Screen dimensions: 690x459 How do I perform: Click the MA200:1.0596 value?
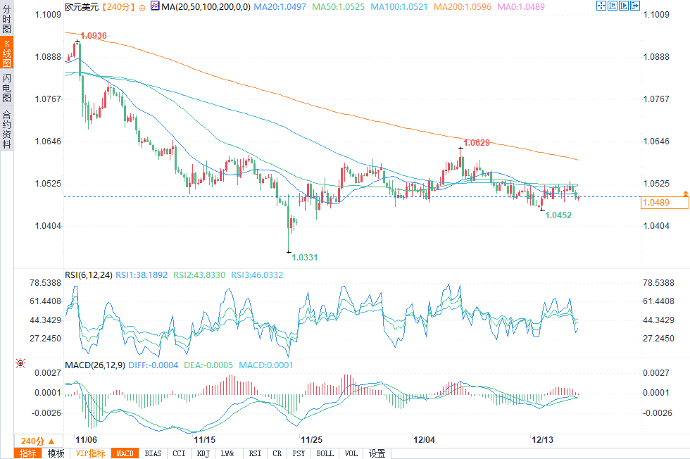point(463,7)
